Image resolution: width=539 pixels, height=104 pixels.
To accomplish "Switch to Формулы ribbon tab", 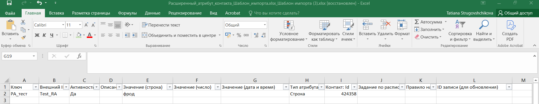I will 127,13.
